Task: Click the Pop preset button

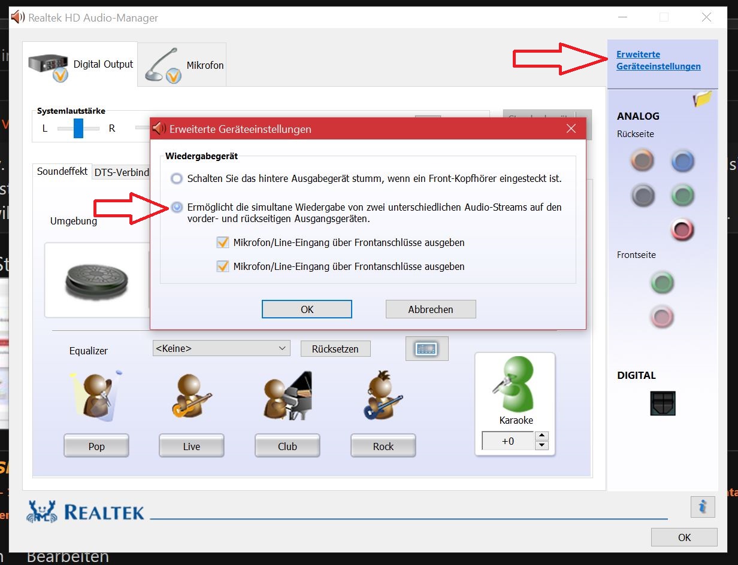Action: tap(96, 446)
